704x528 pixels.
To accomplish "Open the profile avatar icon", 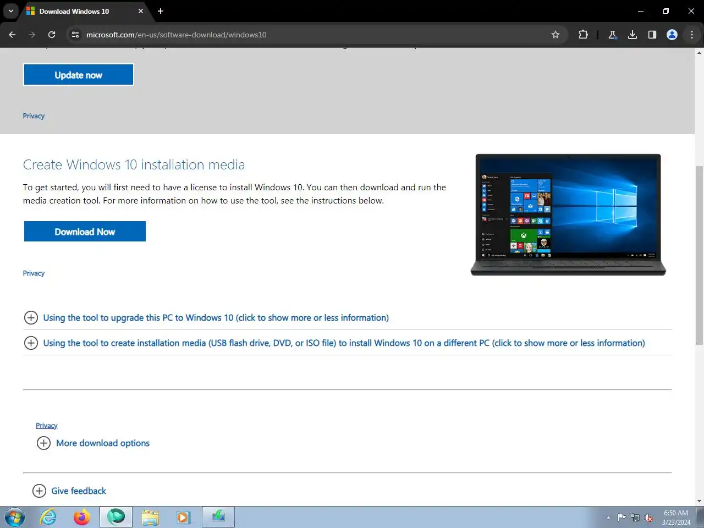I will coord(672,35).
